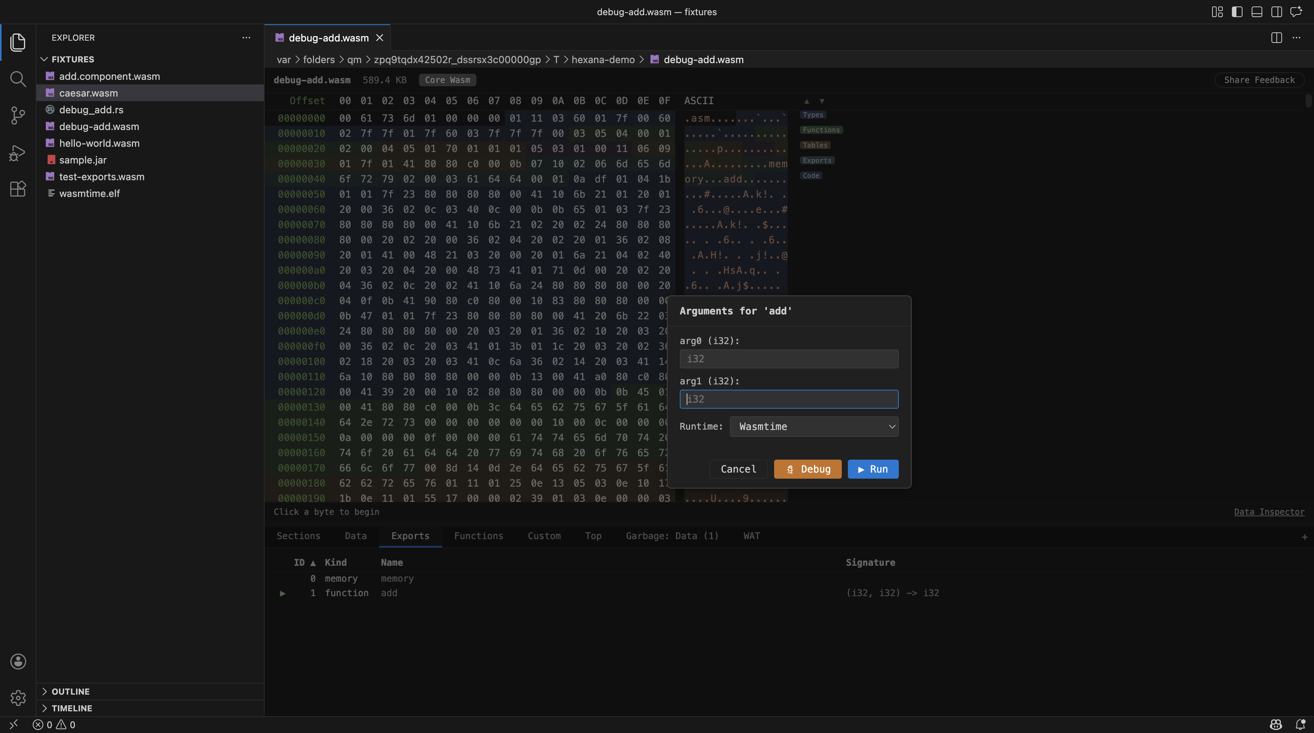Open caesar.wasm in the explorer
Screen dimensions: 1314x733
[150, 93]
